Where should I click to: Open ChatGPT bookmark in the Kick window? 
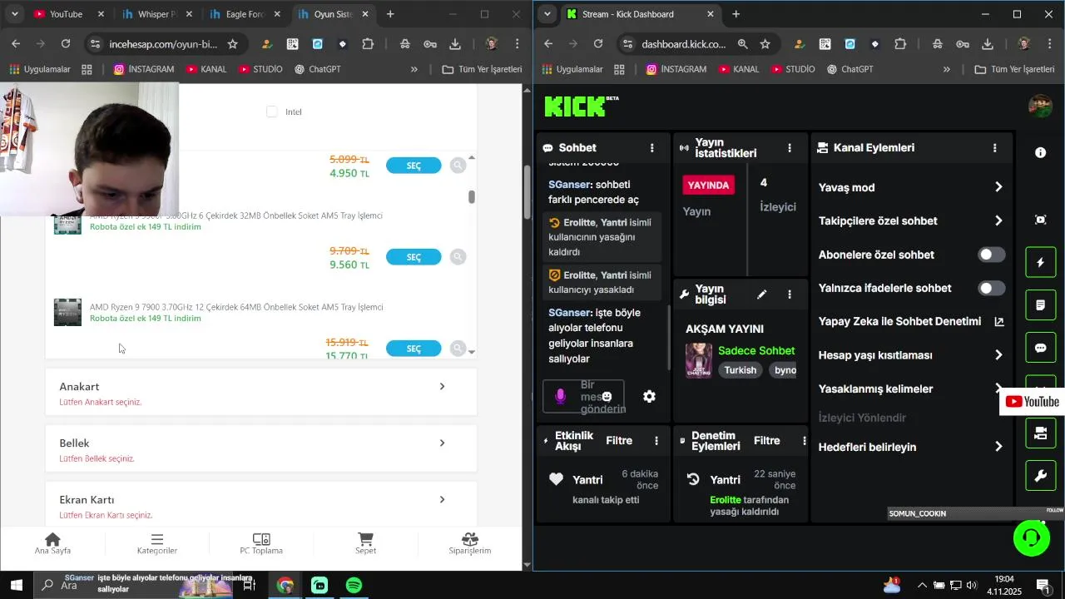tap(850, 69)
